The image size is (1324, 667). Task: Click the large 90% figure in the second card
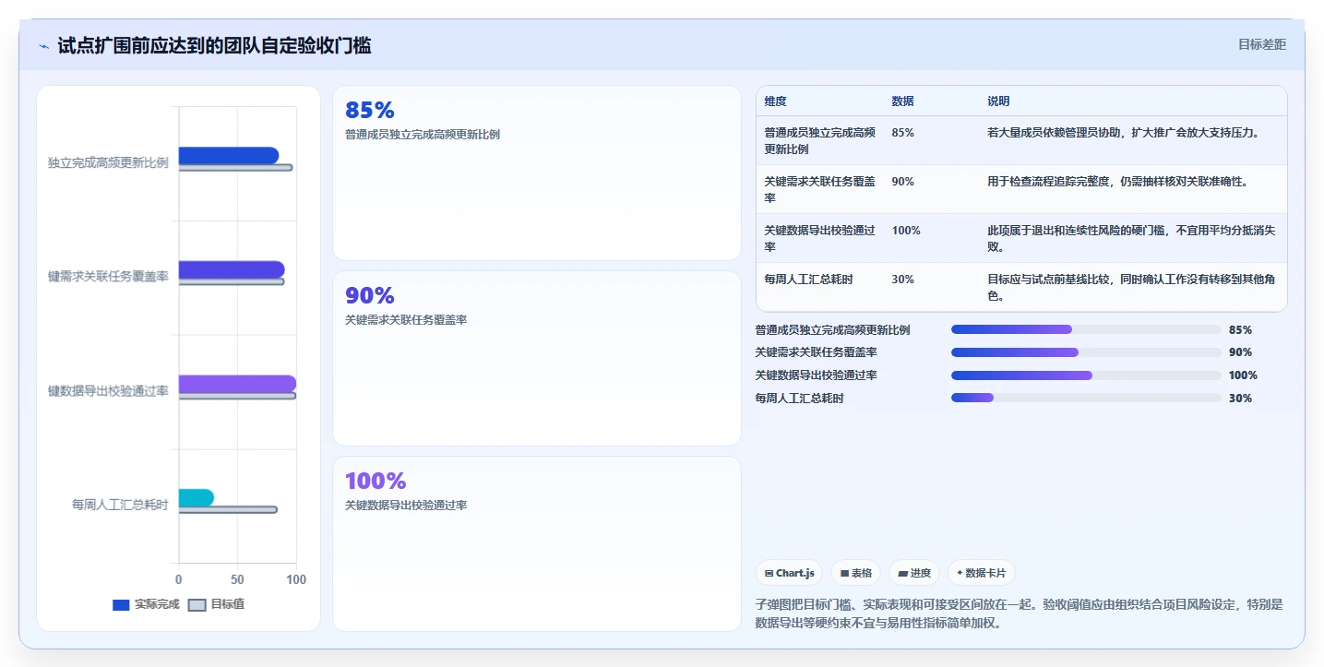[369, 295]
